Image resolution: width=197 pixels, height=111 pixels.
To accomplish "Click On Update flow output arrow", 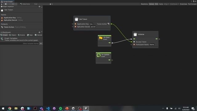I will coord(109,60).
